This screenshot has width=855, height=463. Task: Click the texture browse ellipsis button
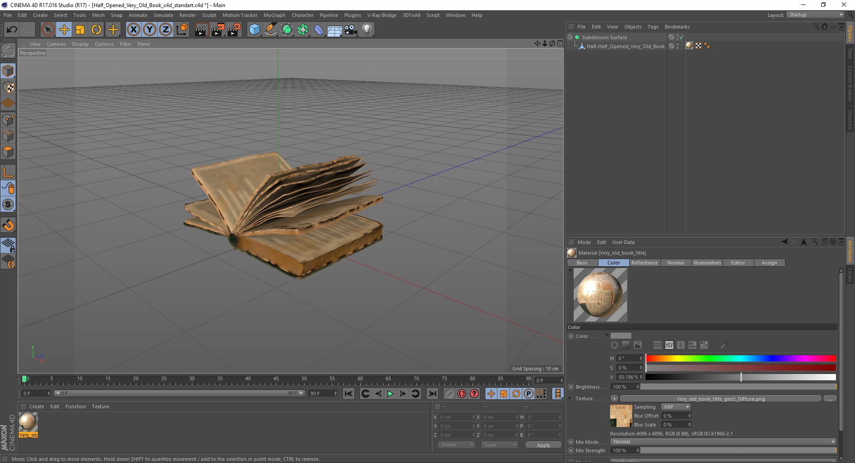(x=830, y=399)
